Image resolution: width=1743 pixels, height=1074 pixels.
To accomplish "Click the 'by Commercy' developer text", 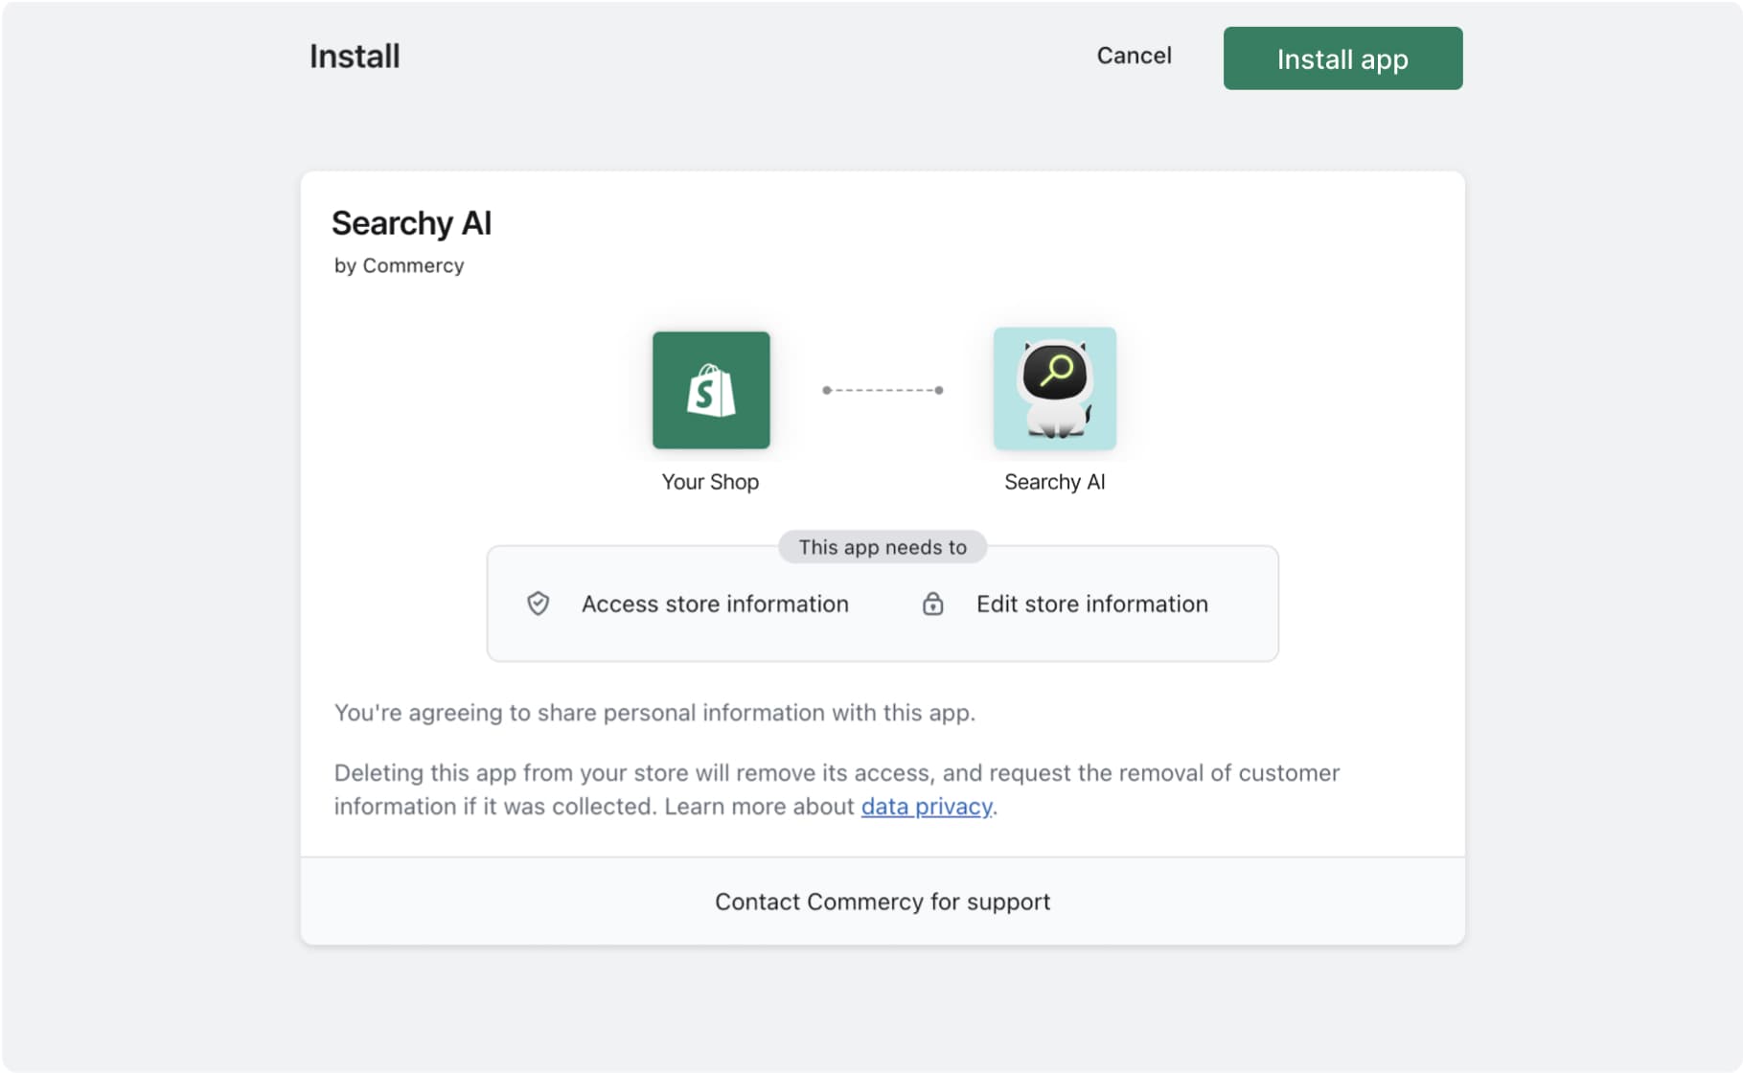I will click(x=399, y=265).
